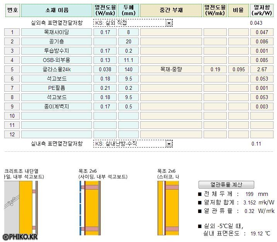The width and height of the screenshot is (277, 242).
Task: Click the 목재사이딩 material name field
Action: [57, 32]
